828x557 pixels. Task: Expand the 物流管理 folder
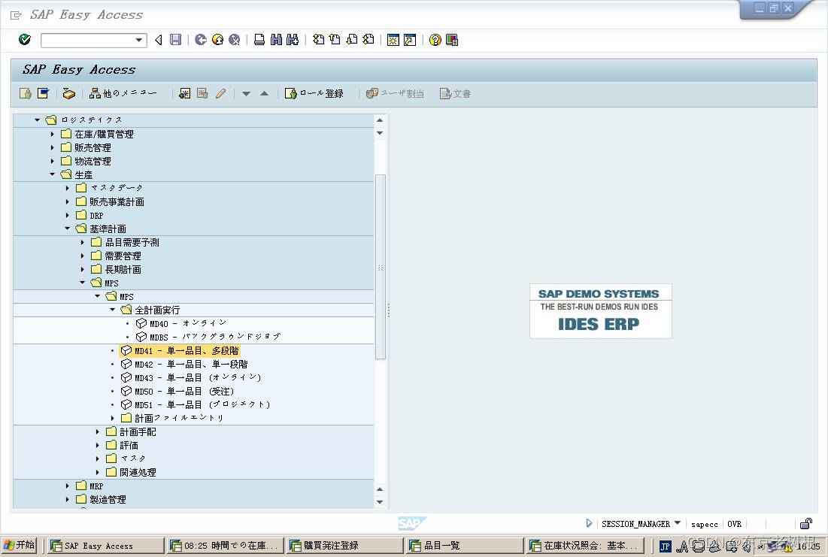tap(53, 161)
